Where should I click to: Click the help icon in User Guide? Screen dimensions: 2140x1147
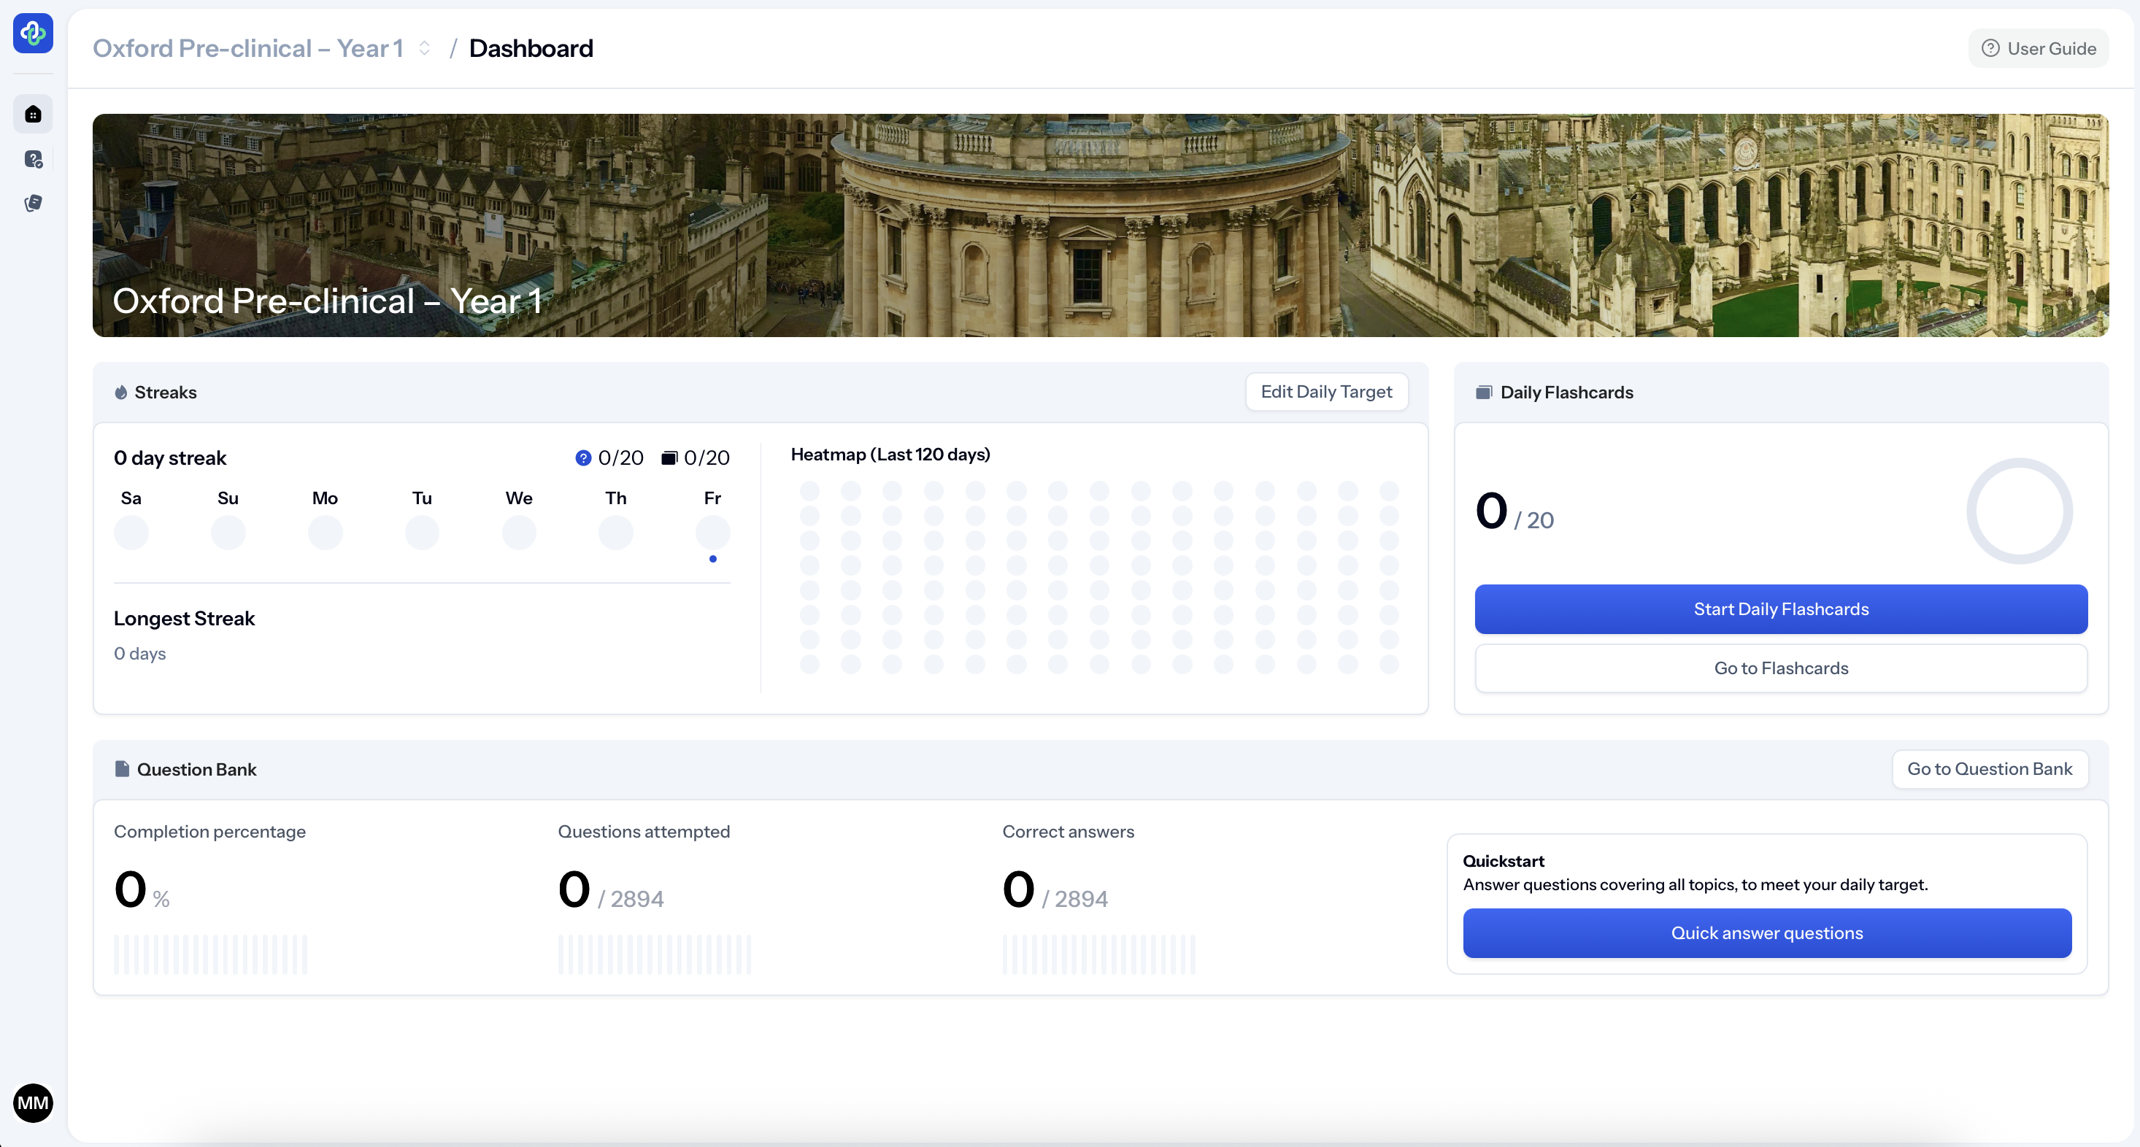[x=1990, y=48]
